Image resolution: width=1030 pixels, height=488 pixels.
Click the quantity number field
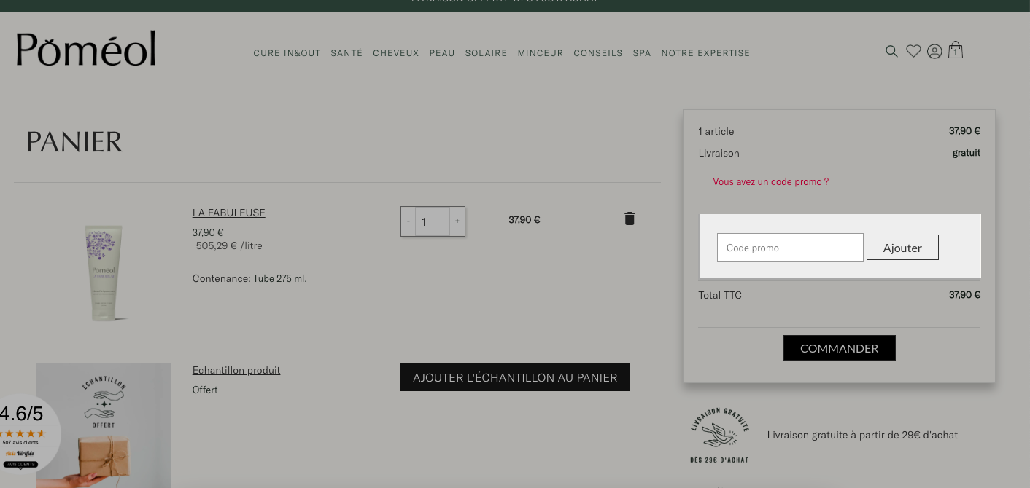pos(433,221)
